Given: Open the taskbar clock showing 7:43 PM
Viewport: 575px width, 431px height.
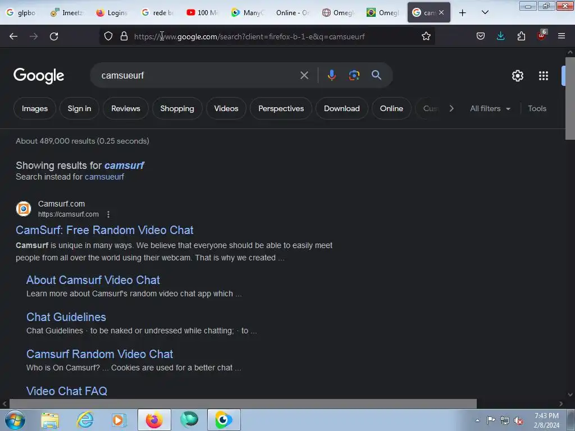Looking at the screenshot, I should [x=546, y=420].
